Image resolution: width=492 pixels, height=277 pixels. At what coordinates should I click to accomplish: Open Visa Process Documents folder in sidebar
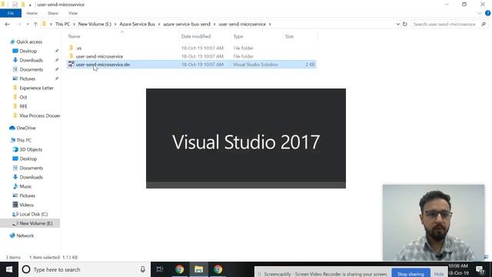coord(39,115)
